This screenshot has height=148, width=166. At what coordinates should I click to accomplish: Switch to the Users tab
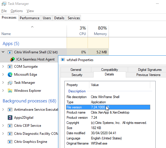[x=47, y=18]
